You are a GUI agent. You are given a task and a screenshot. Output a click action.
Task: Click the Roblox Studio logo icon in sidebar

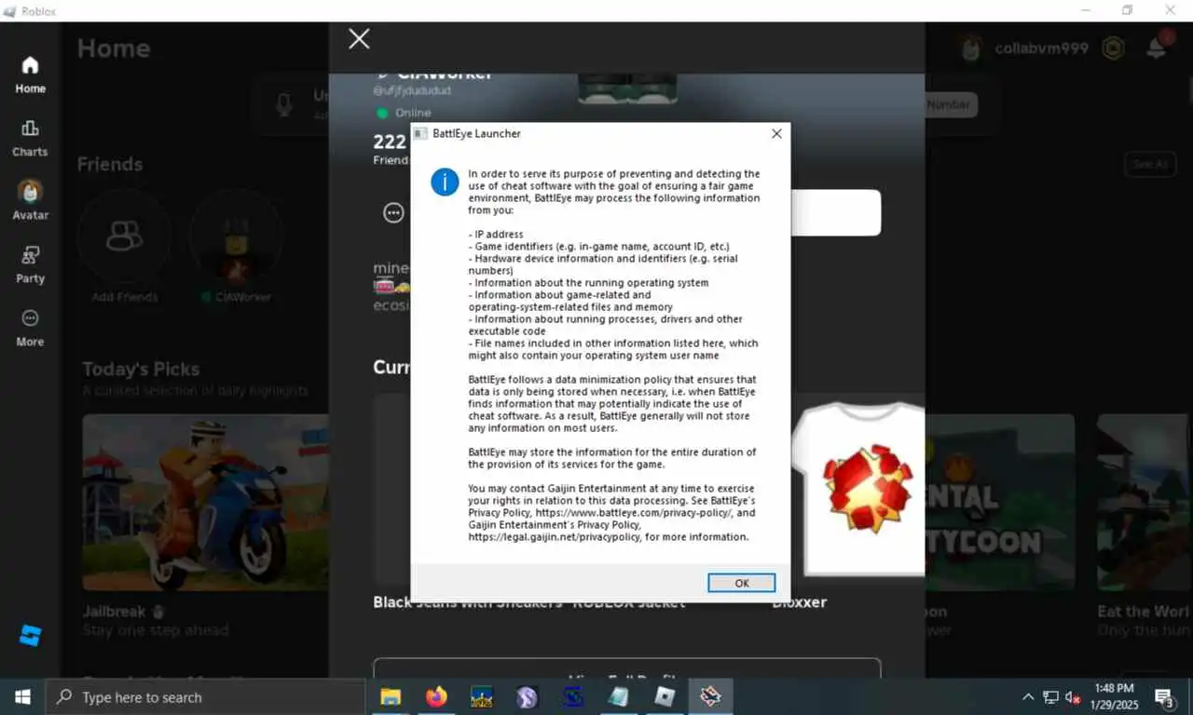(x=31, y=636)
